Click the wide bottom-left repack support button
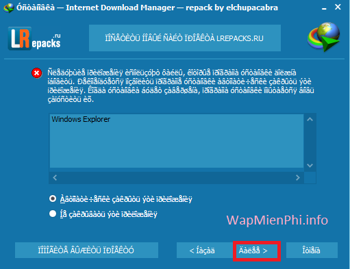This screenshot has height=269, width=350. click(x=86, y=251)
